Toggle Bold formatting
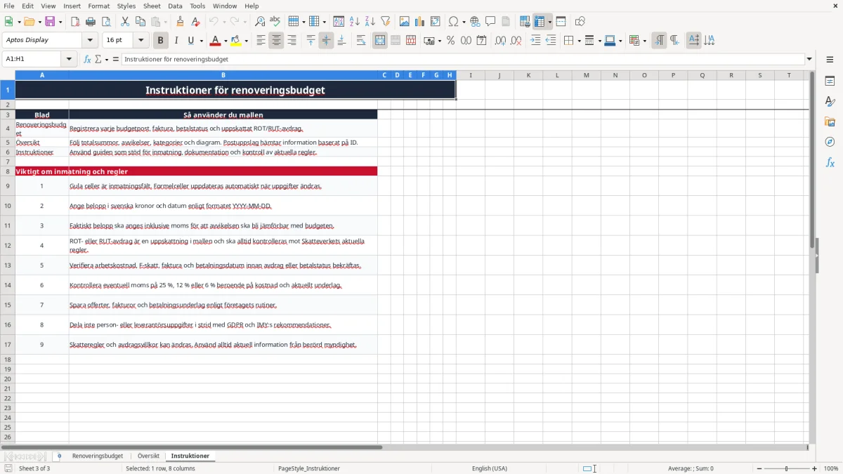This screenshot has width=843, height=474. click(161, 41)
